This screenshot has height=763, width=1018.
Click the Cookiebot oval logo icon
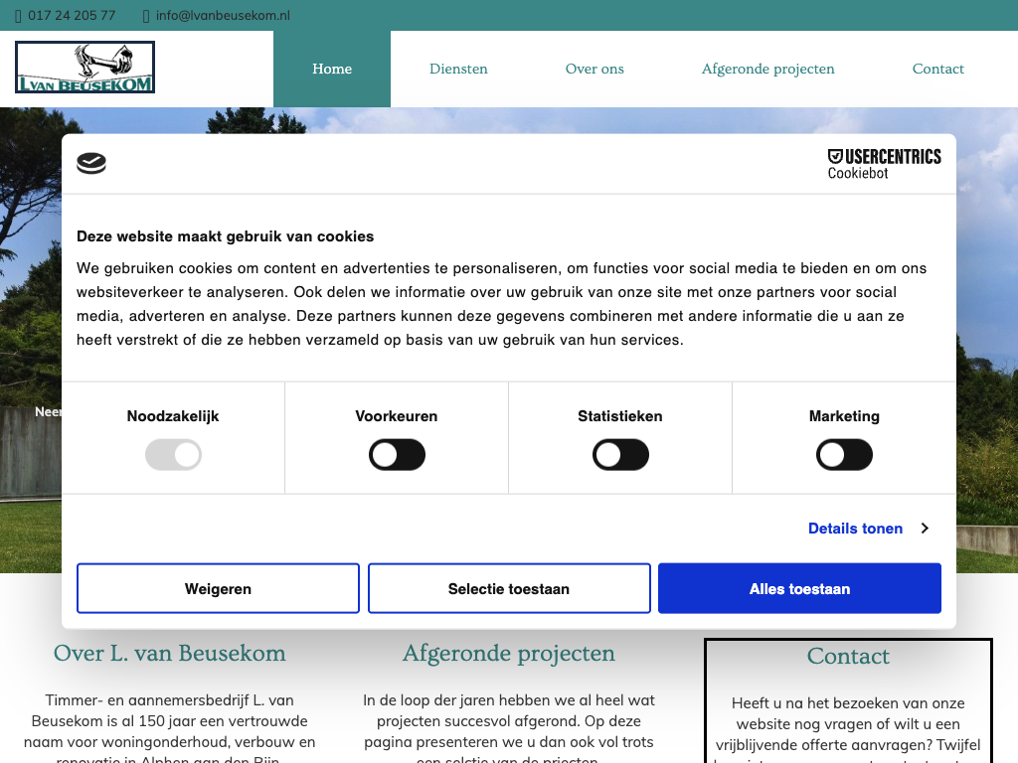tap(91, 164)
